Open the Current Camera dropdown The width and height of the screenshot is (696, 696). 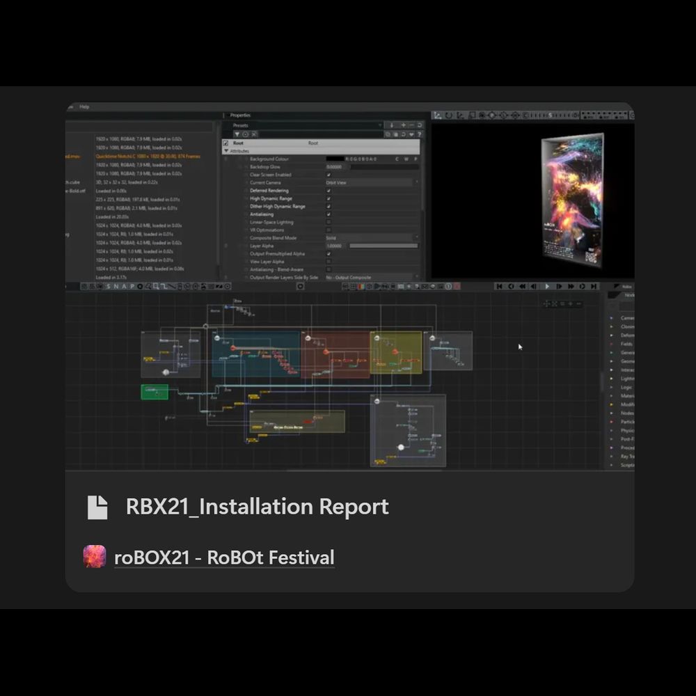point(372,182)
